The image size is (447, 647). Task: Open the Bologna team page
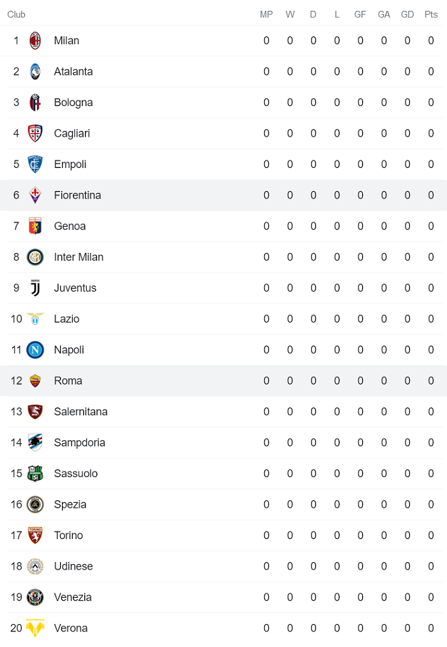click(x=72, y=102)
